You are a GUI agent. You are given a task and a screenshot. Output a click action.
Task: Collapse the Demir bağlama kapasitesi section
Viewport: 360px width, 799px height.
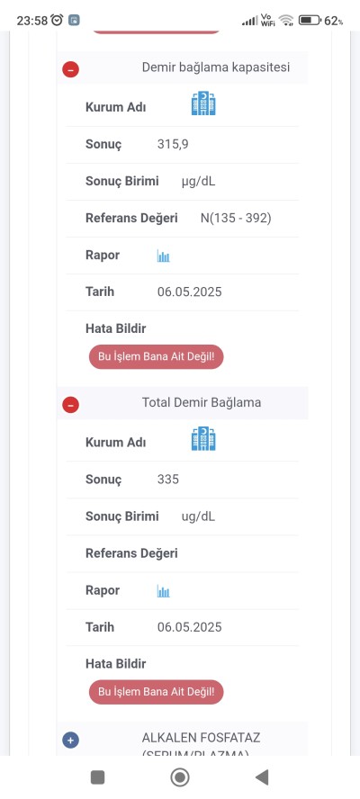pos(71,69)
